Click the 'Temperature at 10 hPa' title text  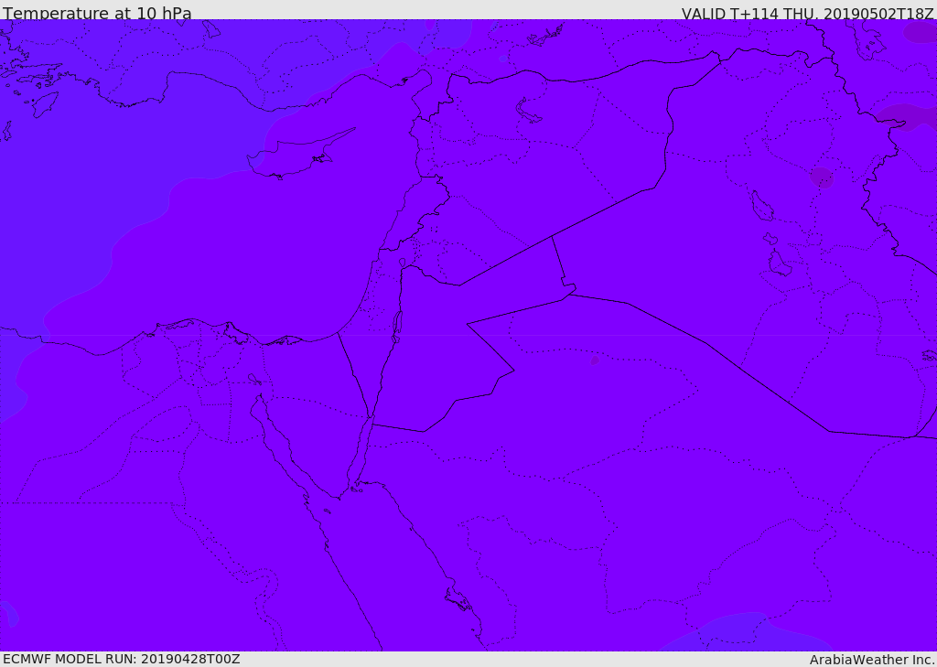[x=97, y=13]
